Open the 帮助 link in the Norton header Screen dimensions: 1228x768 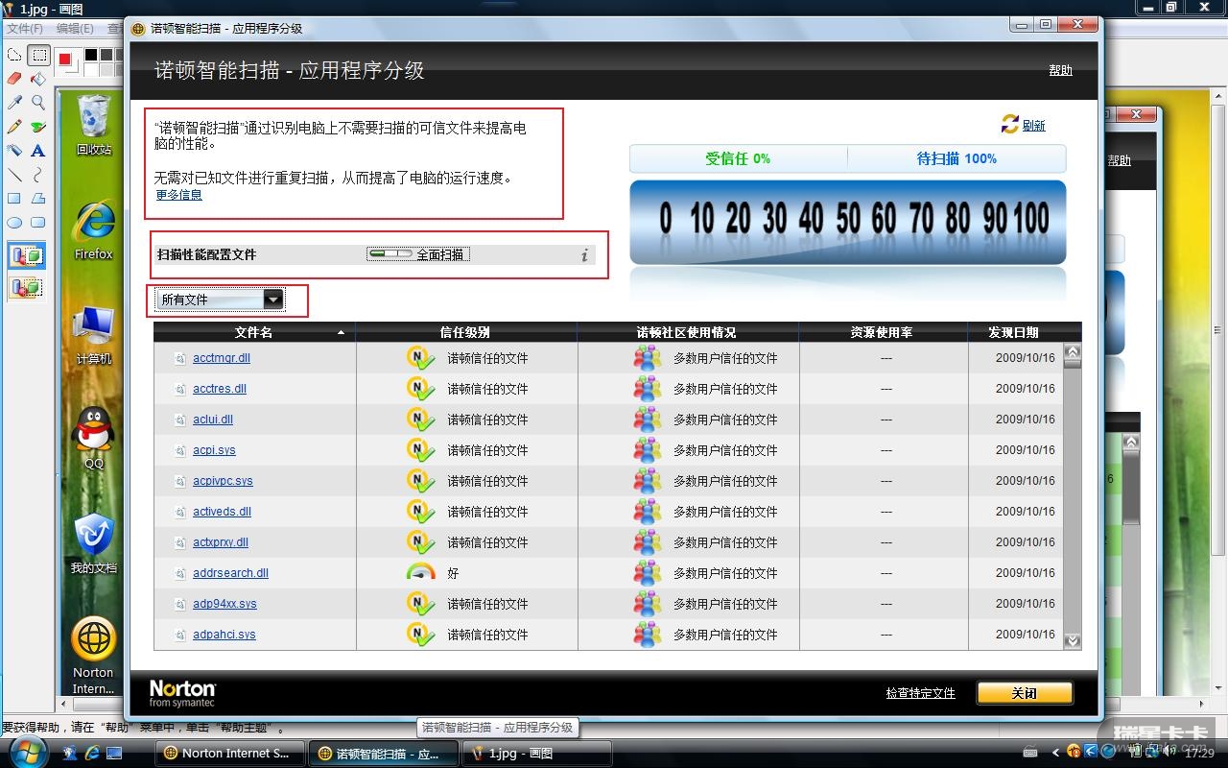(1060, 70)
